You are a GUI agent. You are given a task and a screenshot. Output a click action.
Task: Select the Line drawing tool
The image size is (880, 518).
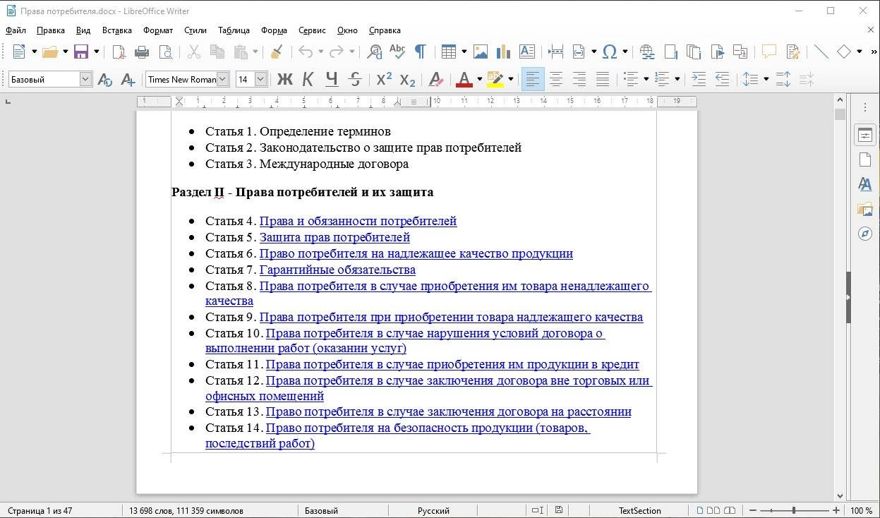coord(821,52)
